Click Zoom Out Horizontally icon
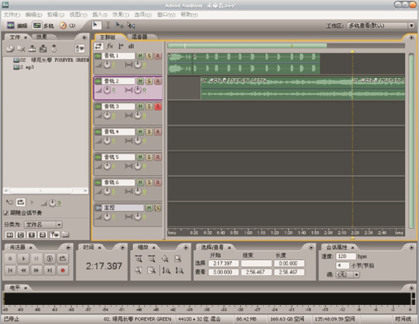 coord(151,259)
